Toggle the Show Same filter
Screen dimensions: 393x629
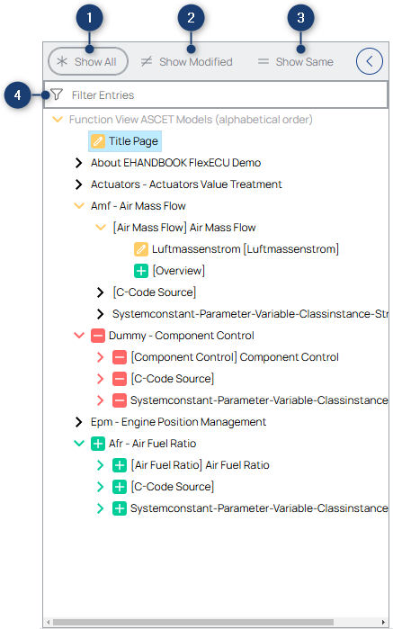(296, 61)
